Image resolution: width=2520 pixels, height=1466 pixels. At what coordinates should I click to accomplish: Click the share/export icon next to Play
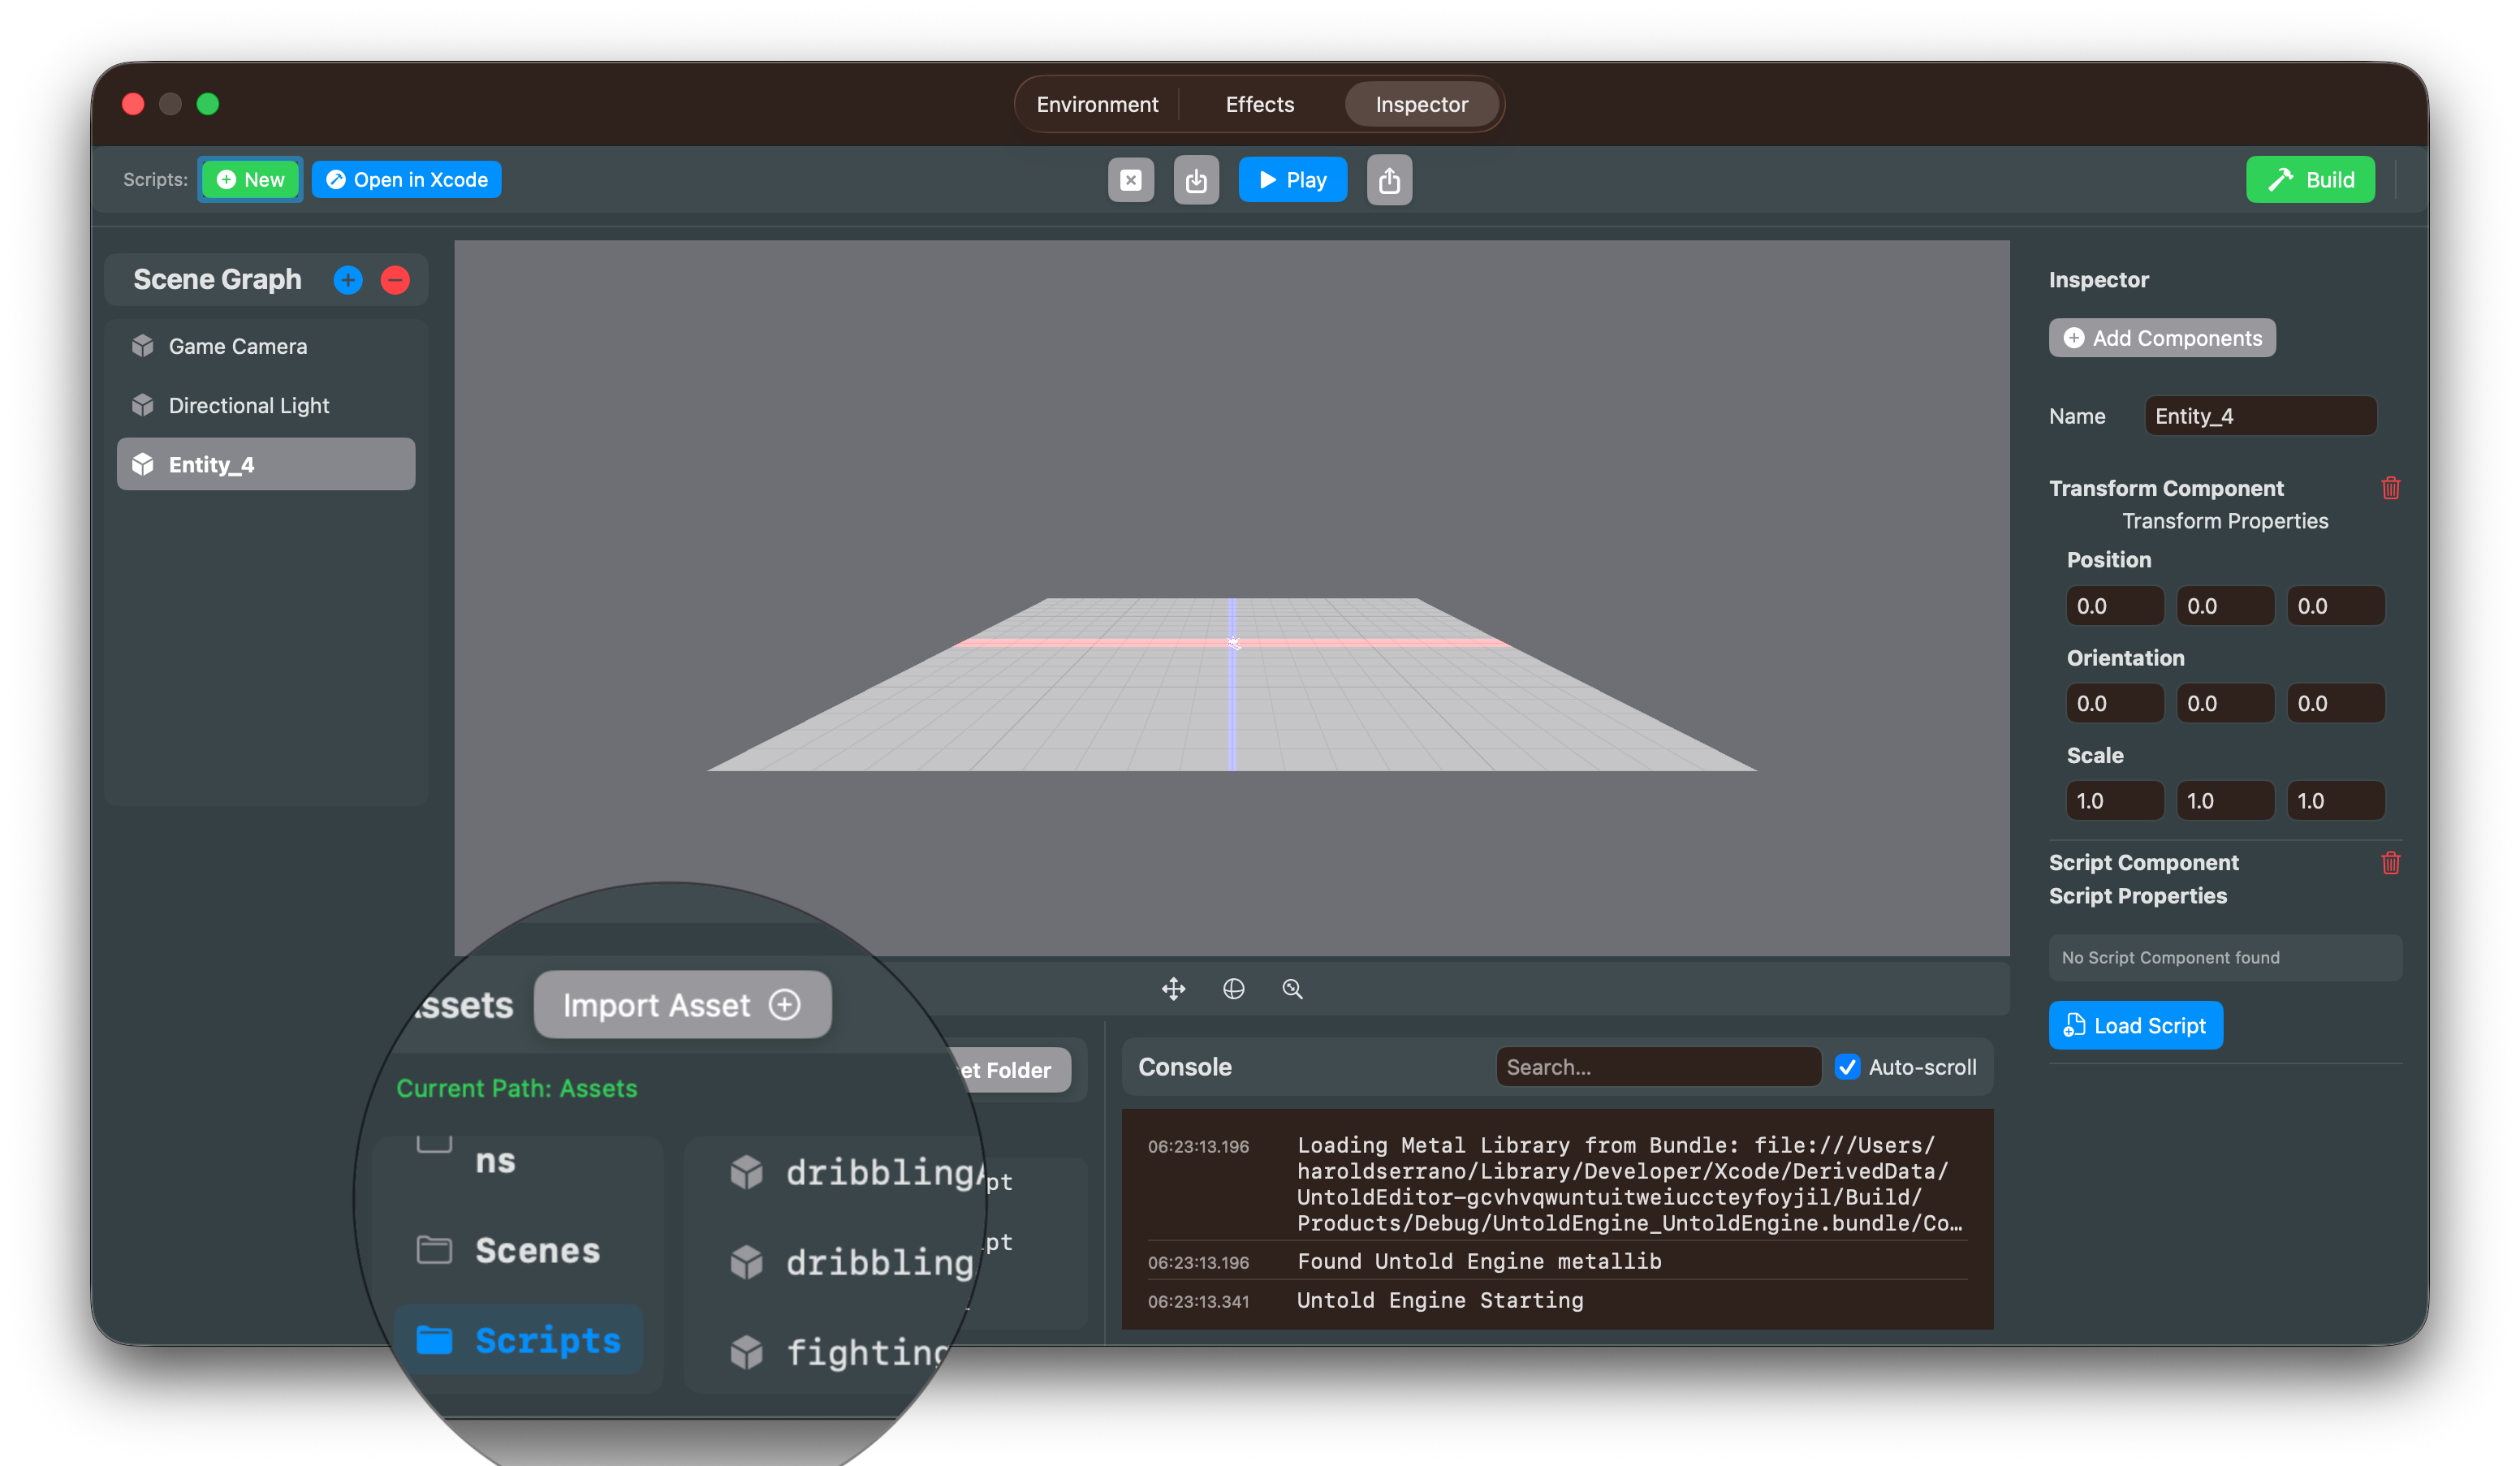tap(1389, 180)
